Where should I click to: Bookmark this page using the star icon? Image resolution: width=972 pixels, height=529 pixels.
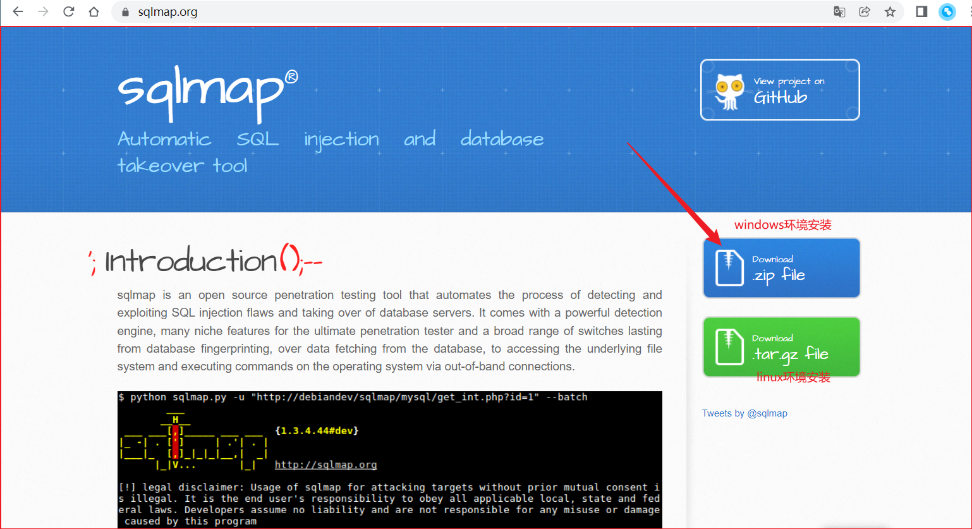[x=890, y=11]
